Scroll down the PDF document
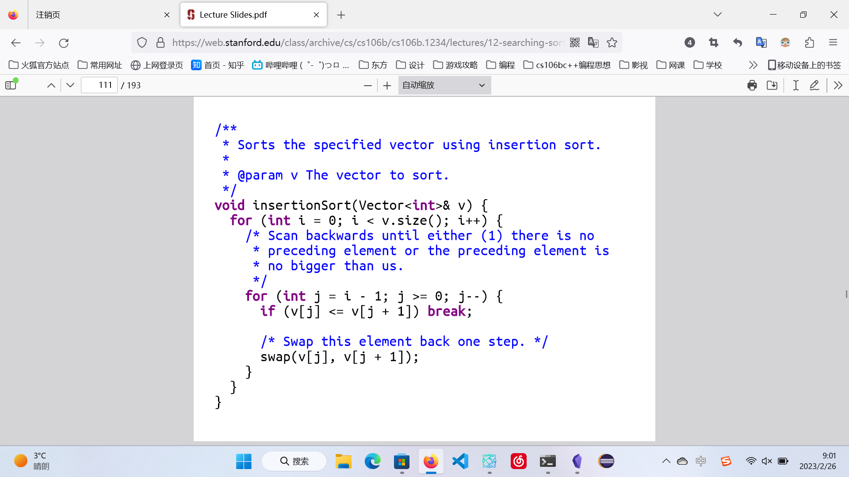This screenshot has height=477, width=849. [70, 86]
